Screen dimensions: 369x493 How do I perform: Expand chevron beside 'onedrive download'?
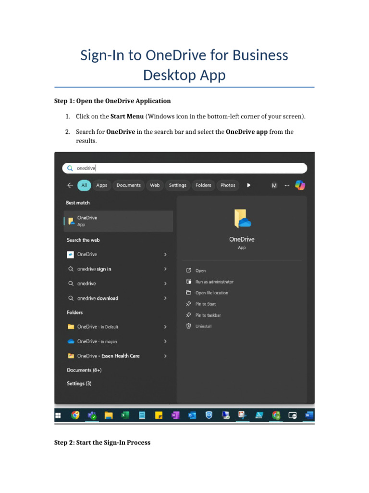pos(165,298)
